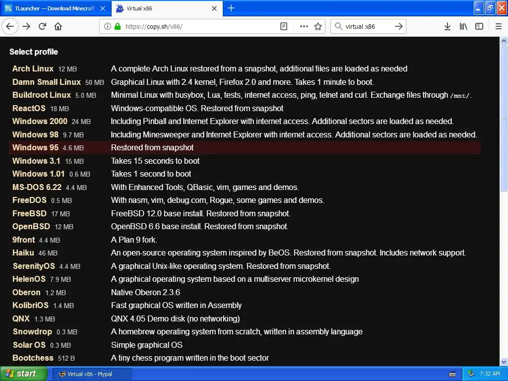Focus the search box containing virtual x86

click(368, 26)
